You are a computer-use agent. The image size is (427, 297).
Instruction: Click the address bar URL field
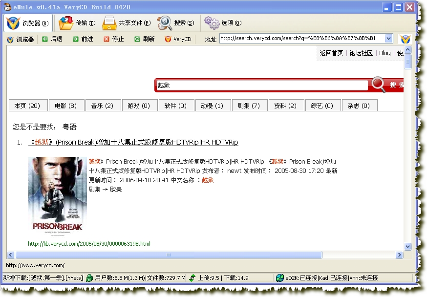[x=302, y=39]
